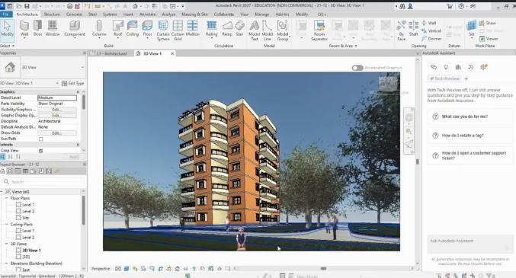Select the Curtain Grid tool

click(178, 30)
